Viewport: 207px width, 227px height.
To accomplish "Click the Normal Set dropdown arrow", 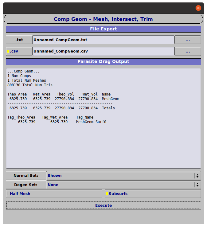I will coord(197,176).
